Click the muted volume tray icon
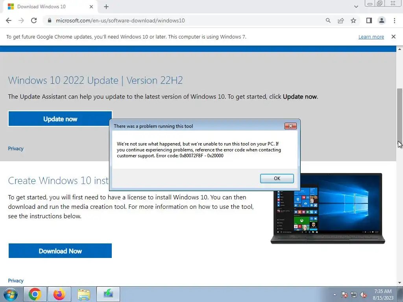Viewport: 403px width, 302px height. tap(363, 295)
